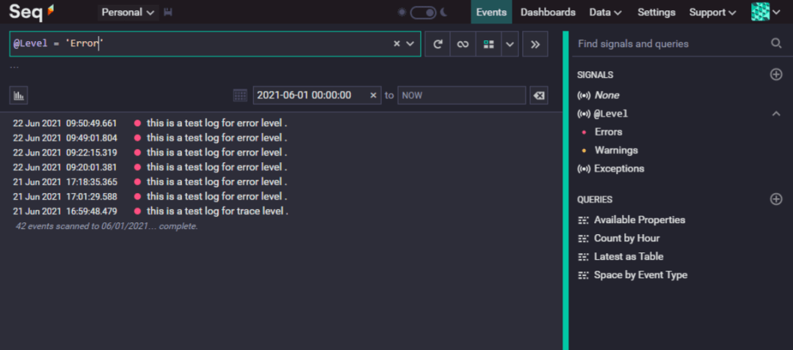Open the Dashboards tab

pos(548,12)
